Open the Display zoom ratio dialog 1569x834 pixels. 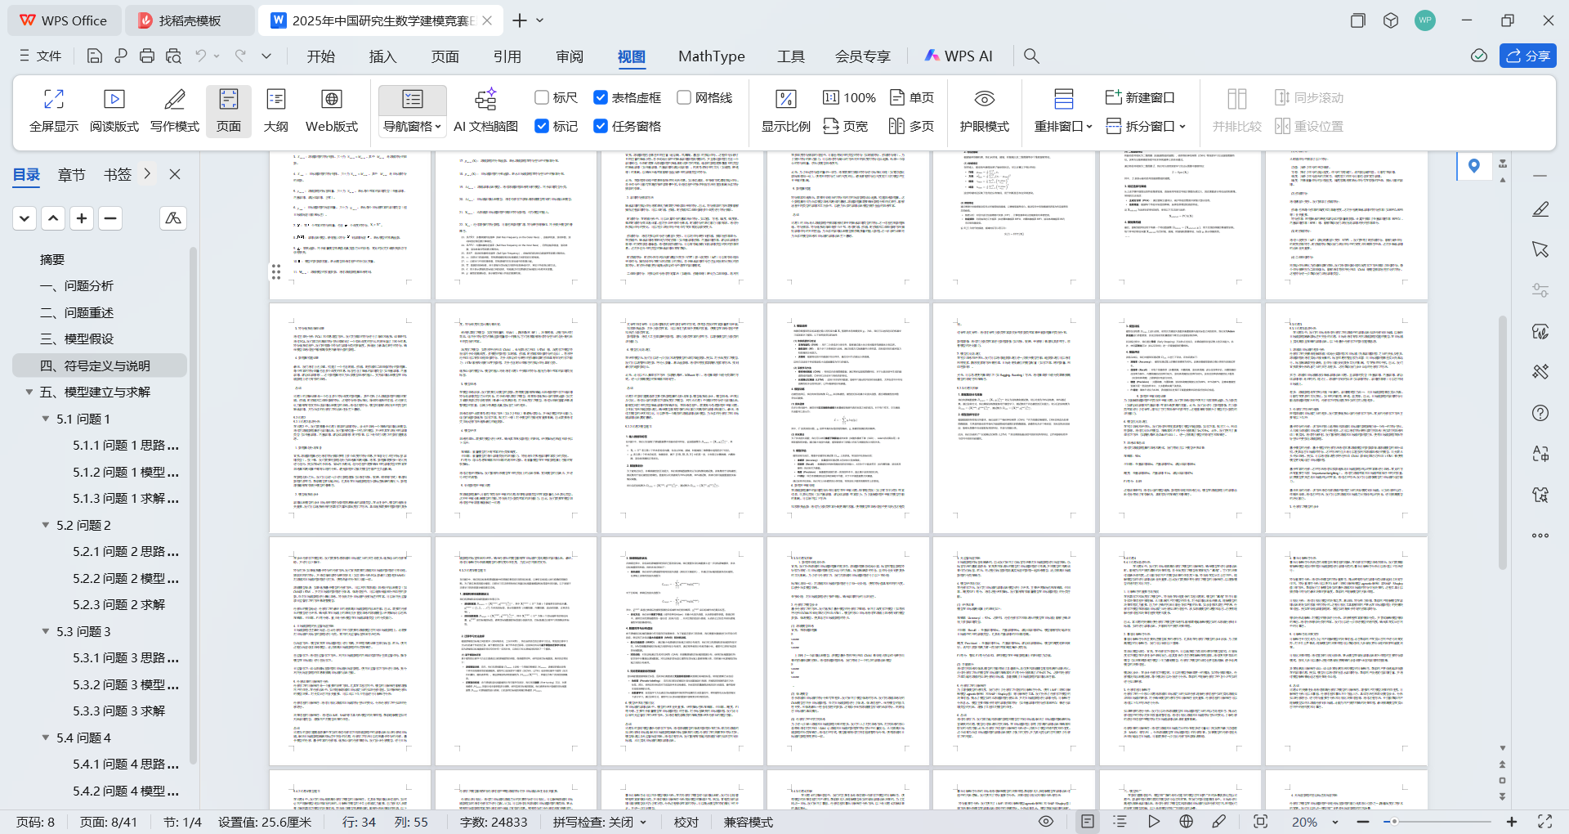785,111
